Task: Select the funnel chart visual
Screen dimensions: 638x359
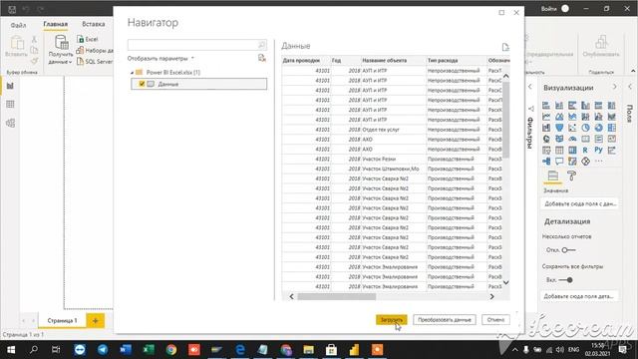Action: point(559,128)
